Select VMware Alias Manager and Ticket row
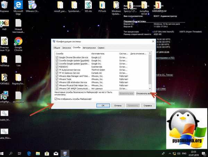 tap(102, 76)
